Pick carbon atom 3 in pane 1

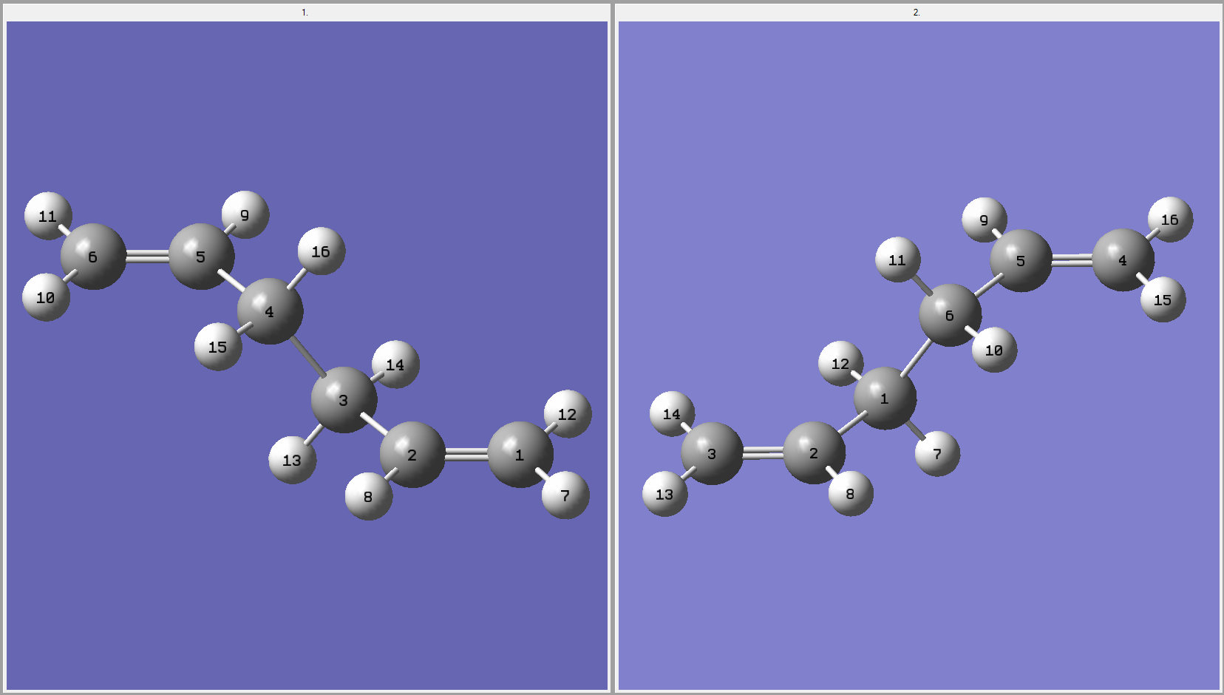click(x=344, y=400)
